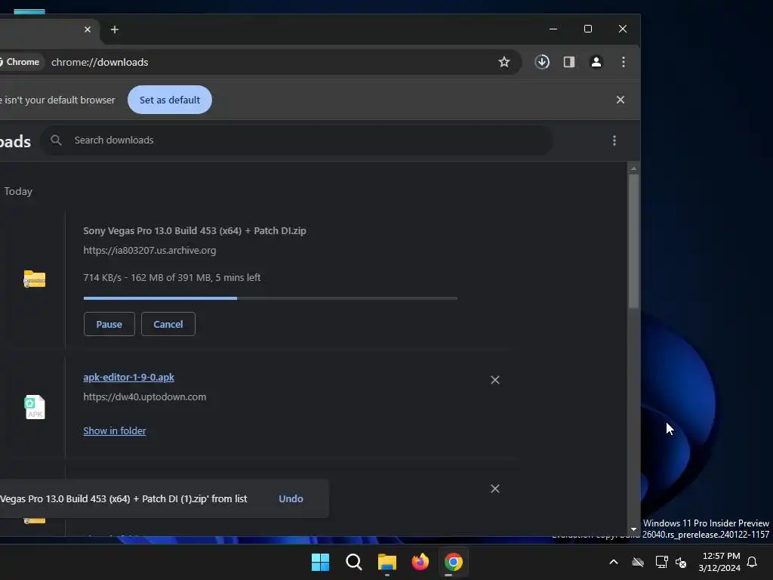Open Windows Search from taskbar
Viewport: 773px width, 580px height.
(x=353, y=562)
